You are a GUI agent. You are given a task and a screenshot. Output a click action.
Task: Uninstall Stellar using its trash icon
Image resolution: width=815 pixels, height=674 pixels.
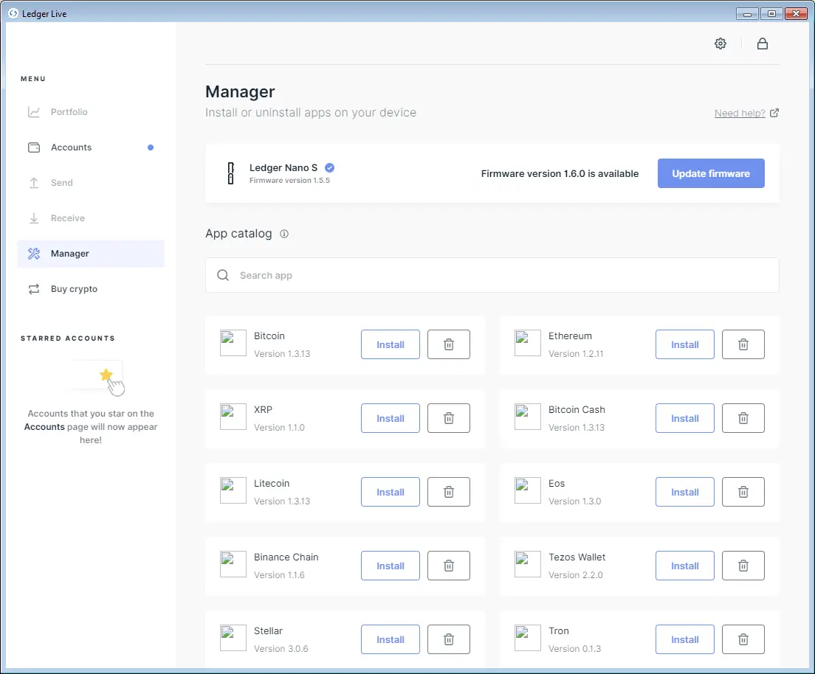[x=449, y=639]
